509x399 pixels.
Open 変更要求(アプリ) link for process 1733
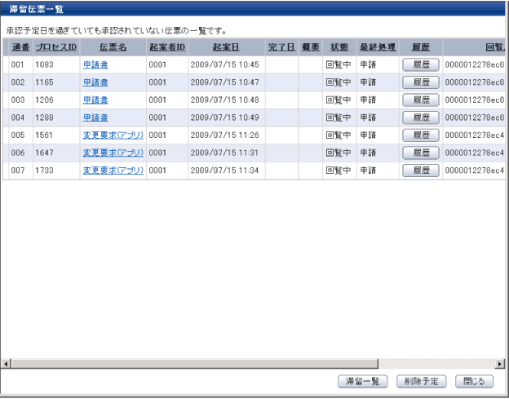click(x=113, y=171)
